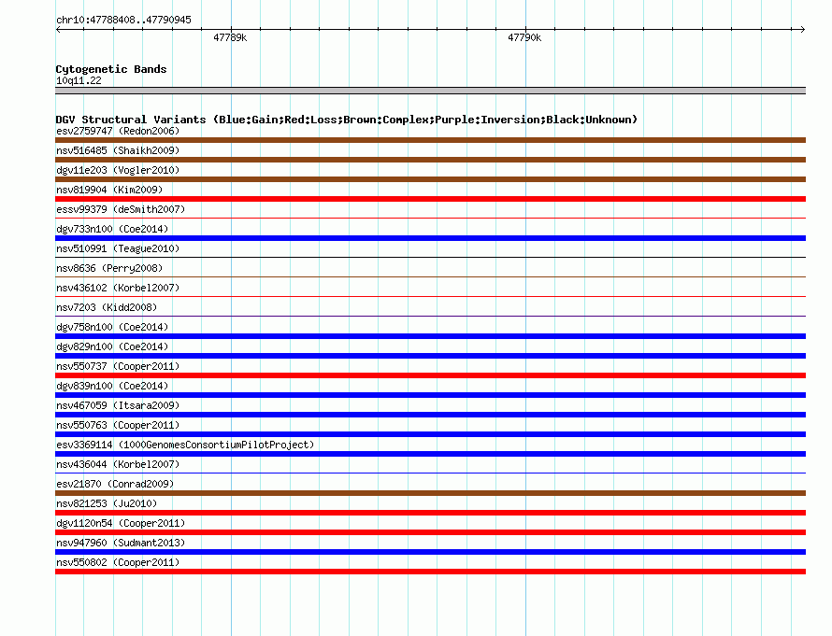Click nsv510991 (Teague2010) text
Screen dimensions: 832x636
pos(118,248)
